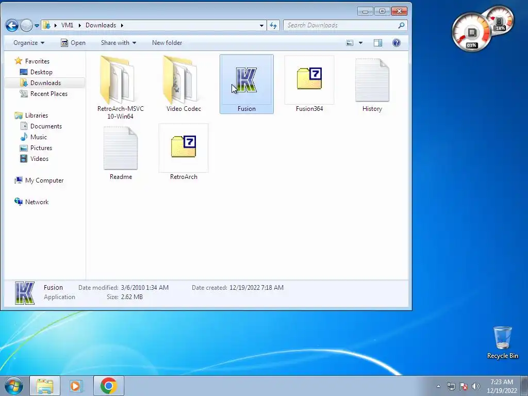The height and width of the screenshot is (396, 528).
Task: Click the Forward navigation arrow
Action: click(26, 25)
